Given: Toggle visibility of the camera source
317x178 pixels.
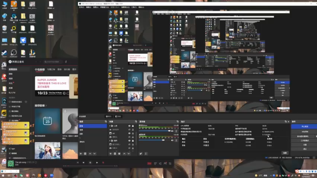Looking at the screenshot, I should tap(130, 137).
